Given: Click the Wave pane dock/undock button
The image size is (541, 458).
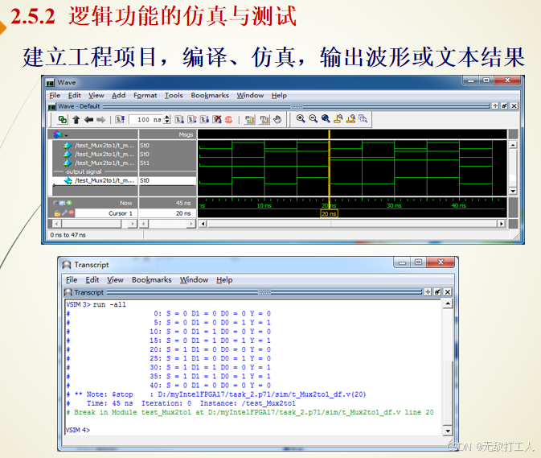Looking at the screenshot, I should tap(505, 105).
